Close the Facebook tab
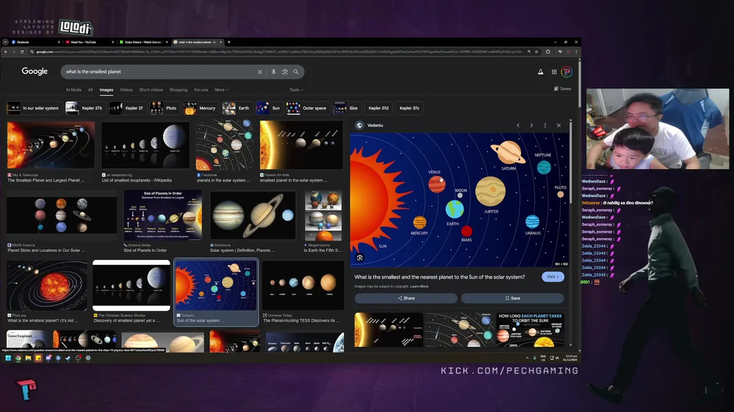This screenshot has height=412, width=734. (x=59, y=42)
